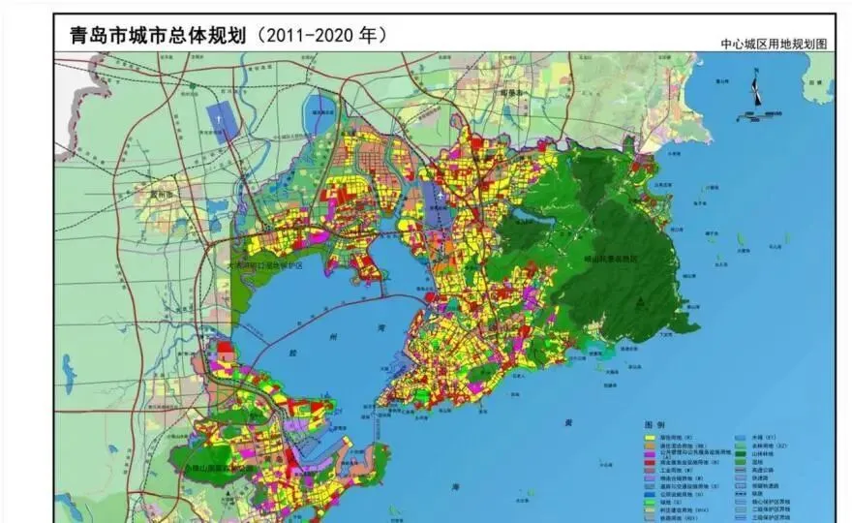
Task: Click the orange mixed-use legend swatch
Action: point(650,446)
